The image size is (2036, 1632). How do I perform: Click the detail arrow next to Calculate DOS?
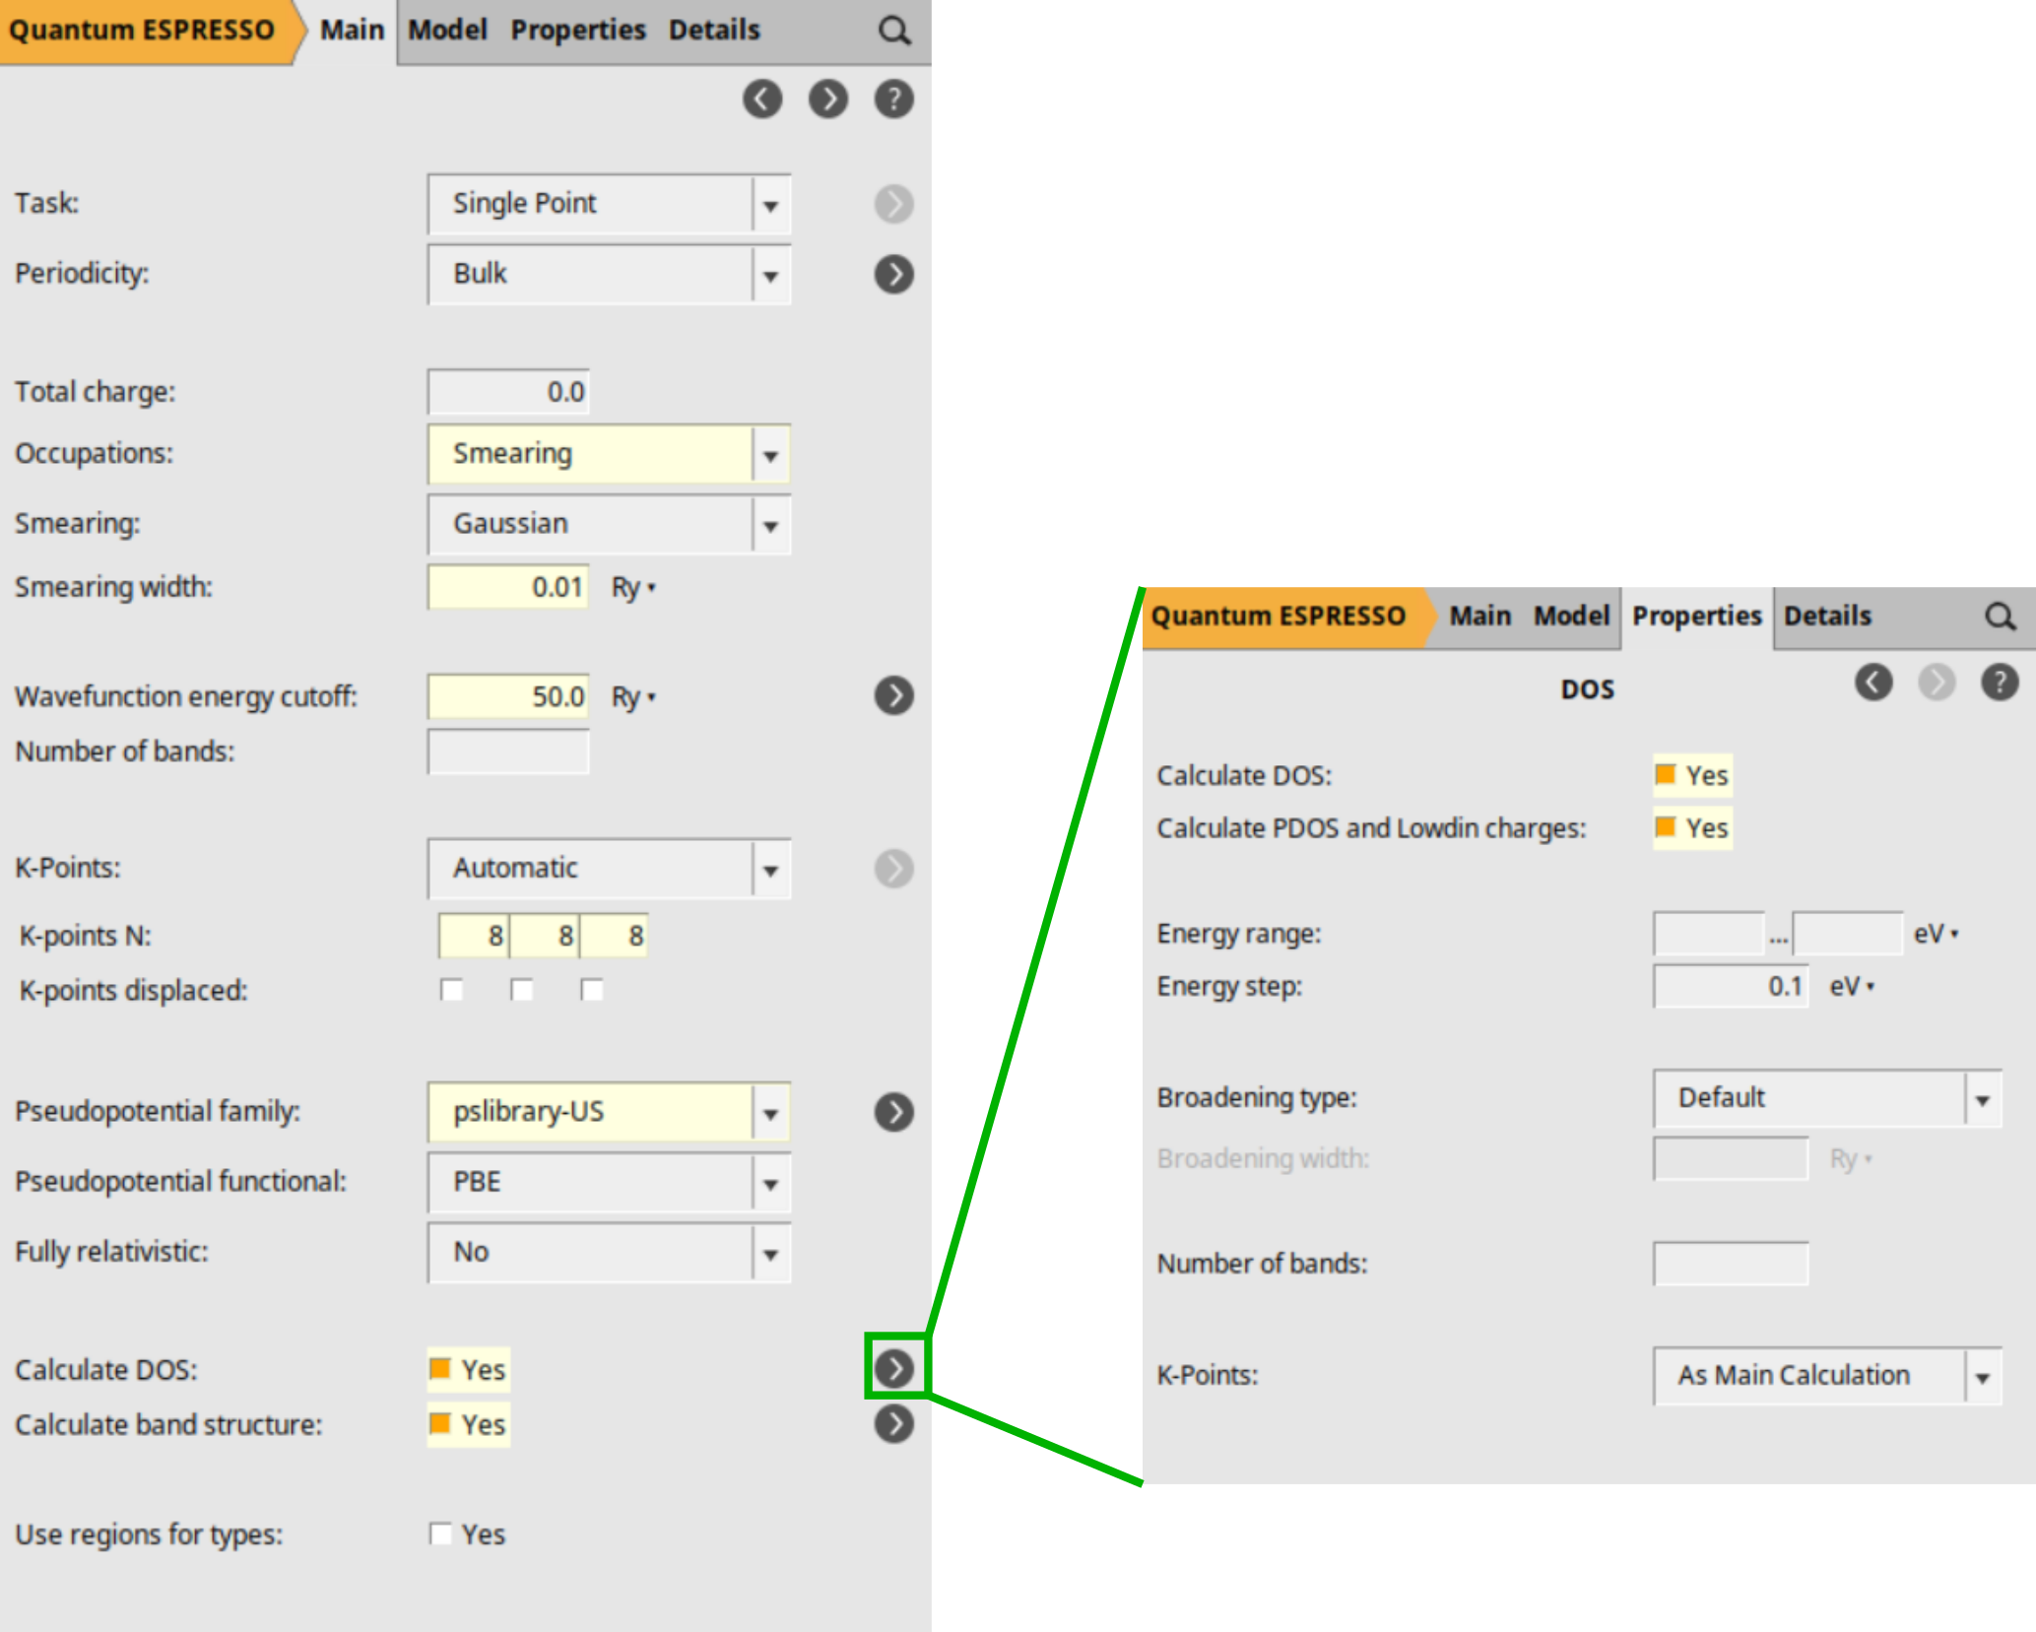[892, 1368]
